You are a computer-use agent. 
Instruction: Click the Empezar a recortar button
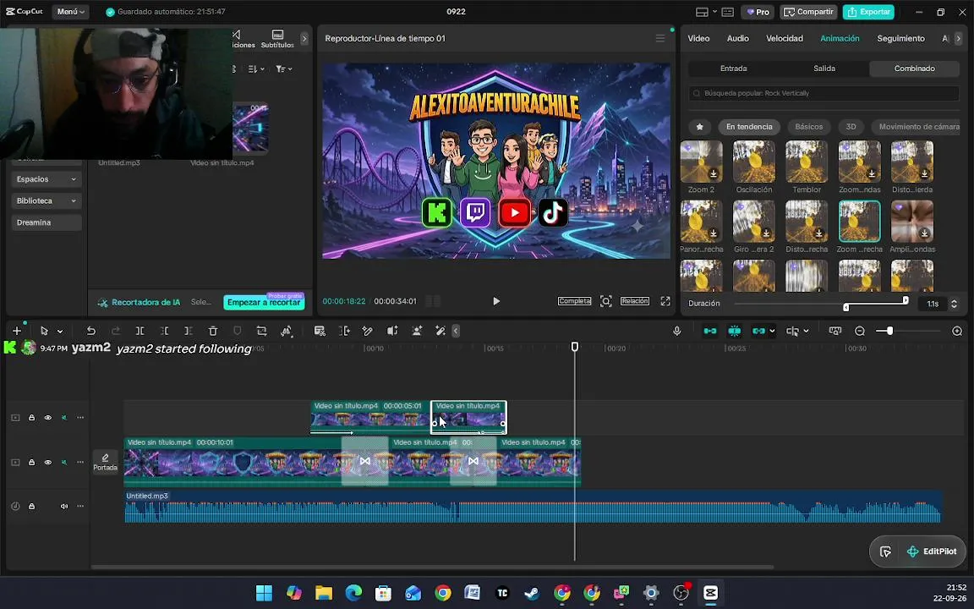click(x=264, y=302)
